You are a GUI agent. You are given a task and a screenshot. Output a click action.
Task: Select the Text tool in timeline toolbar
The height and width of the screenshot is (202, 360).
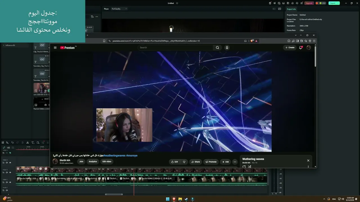click(x=33, y=143)
